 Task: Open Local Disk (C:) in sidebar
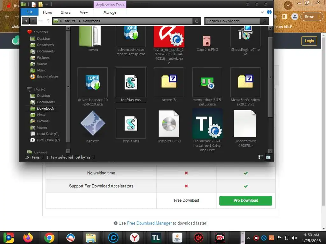48,134
